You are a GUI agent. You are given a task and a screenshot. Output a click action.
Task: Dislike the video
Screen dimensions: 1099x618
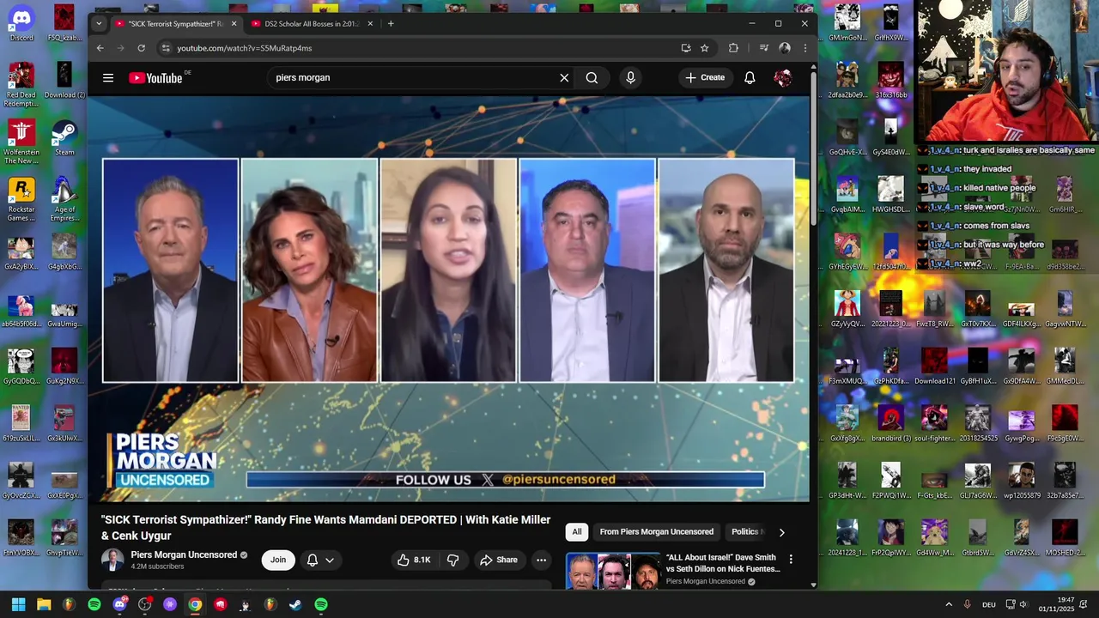click(453, 560)
